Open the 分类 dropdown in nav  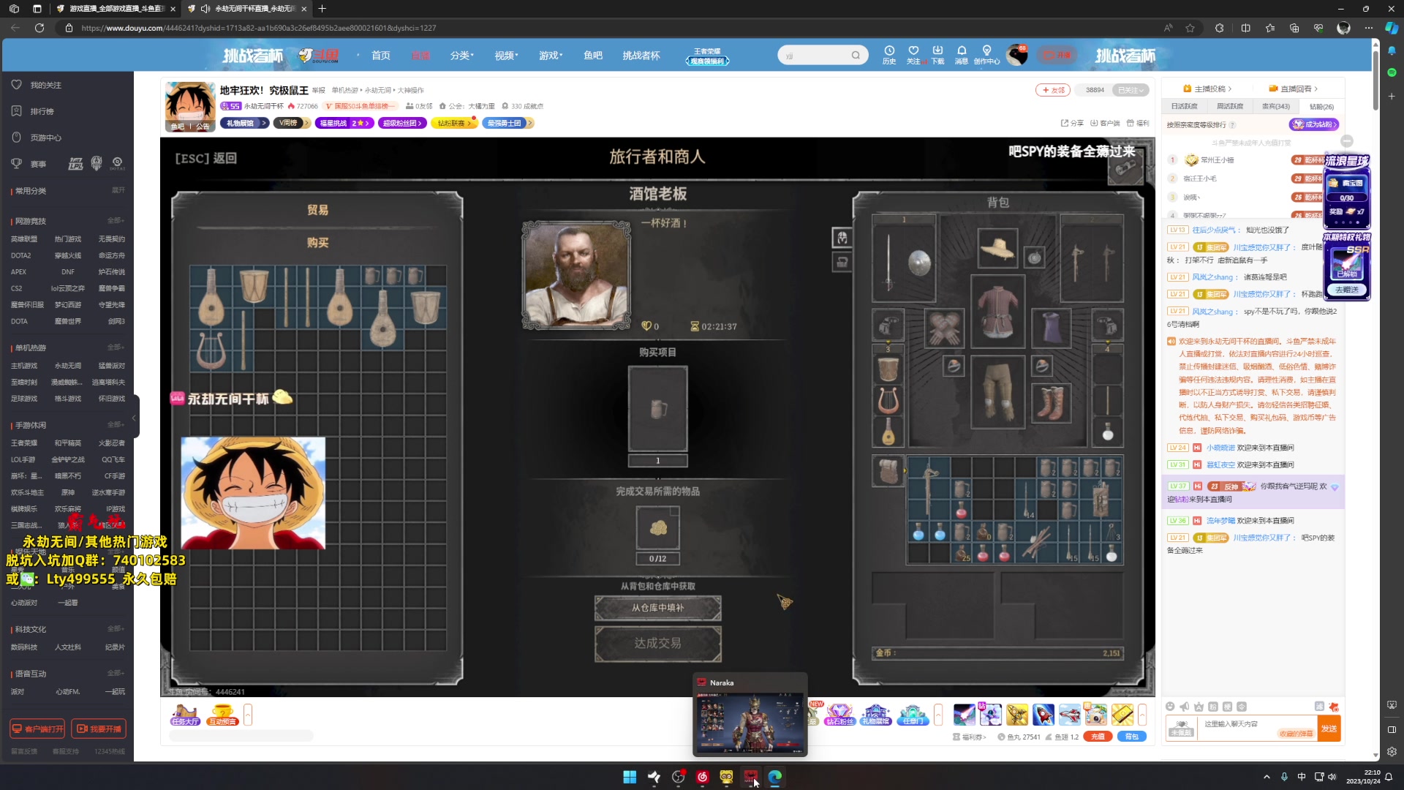(x=461, y=56)
